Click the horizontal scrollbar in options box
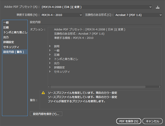This screenshot has width=165, height=126. tap(98, 87)
